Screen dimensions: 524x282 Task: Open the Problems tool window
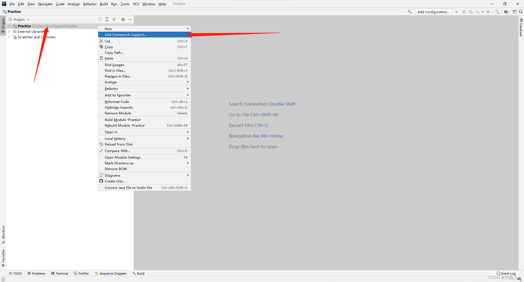click(x=37, y=274)
